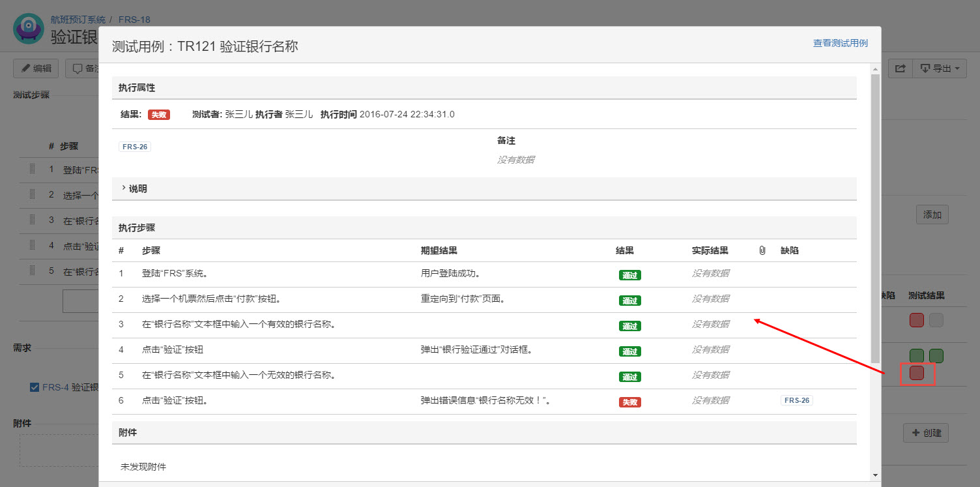Screen dimensions: 980x487
Task: Click the 编辑 button in background page
Action: click(x=36, y=68)
